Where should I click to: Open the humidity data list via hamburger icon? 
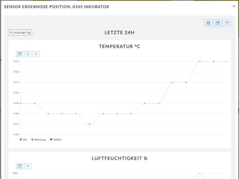click(27, 166)
